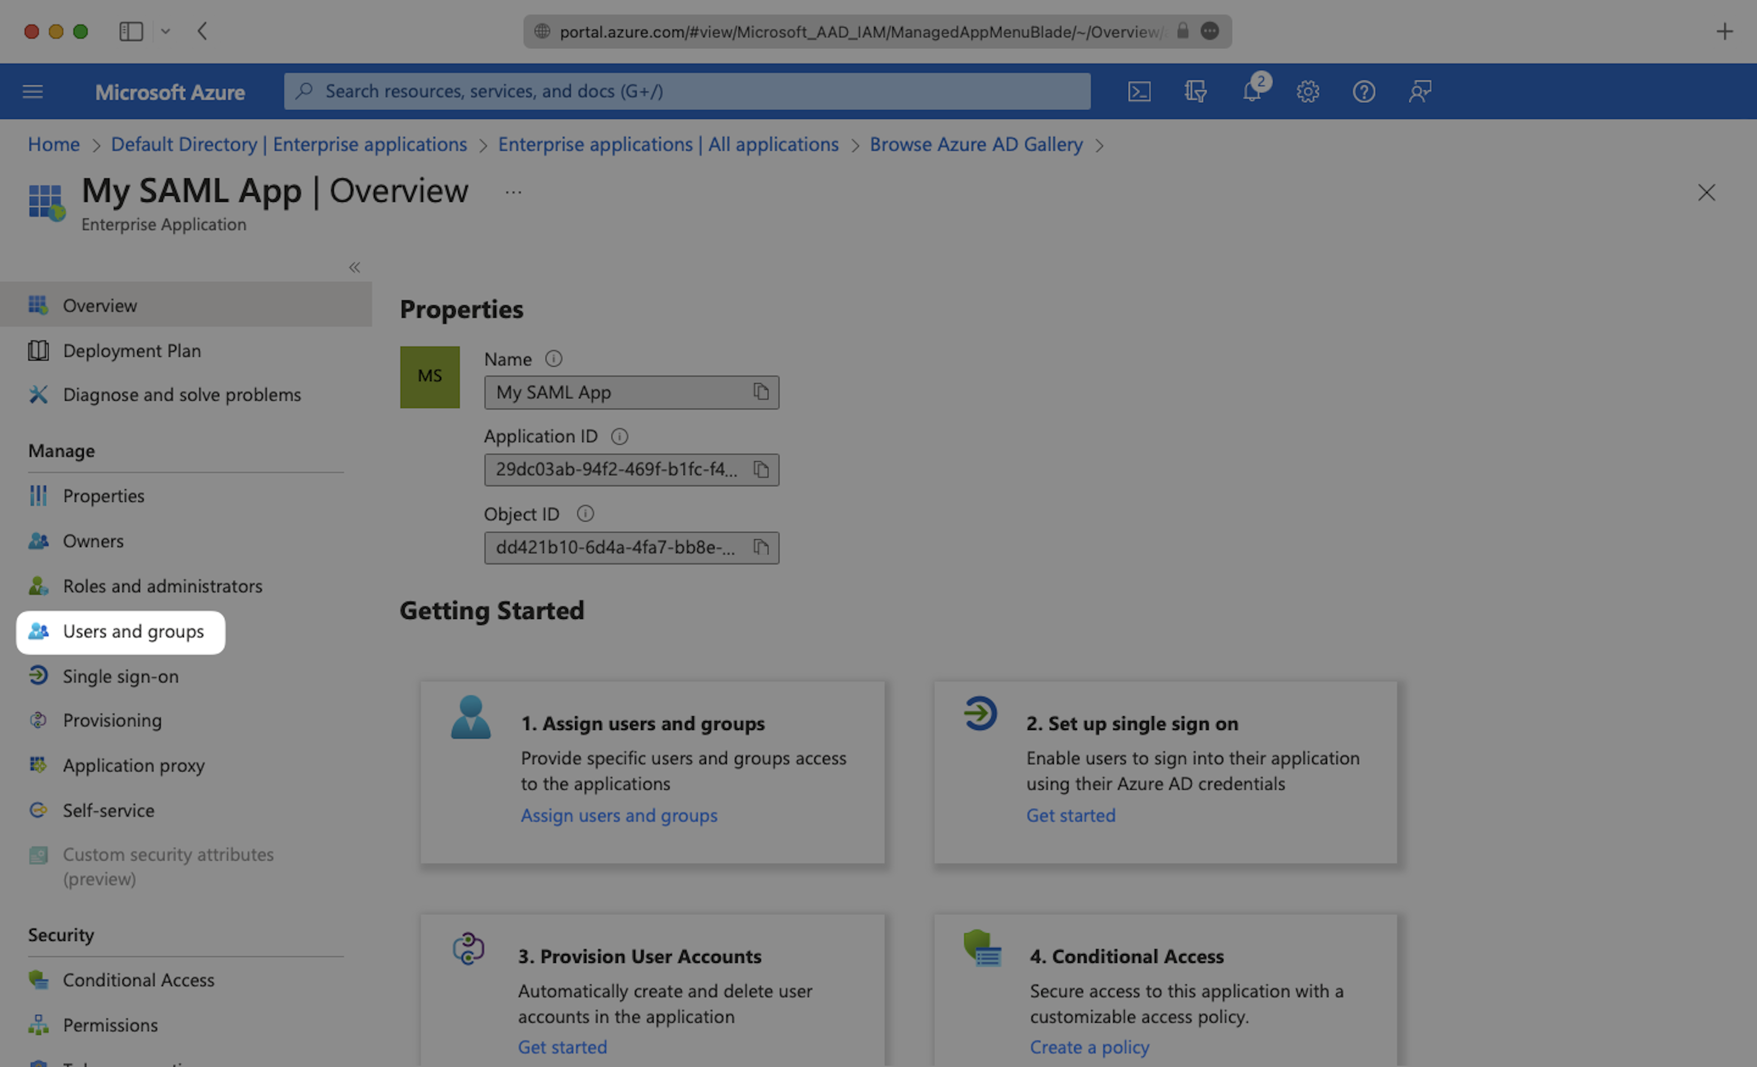Open the feedback person icon

click(x=1420, y=91)
